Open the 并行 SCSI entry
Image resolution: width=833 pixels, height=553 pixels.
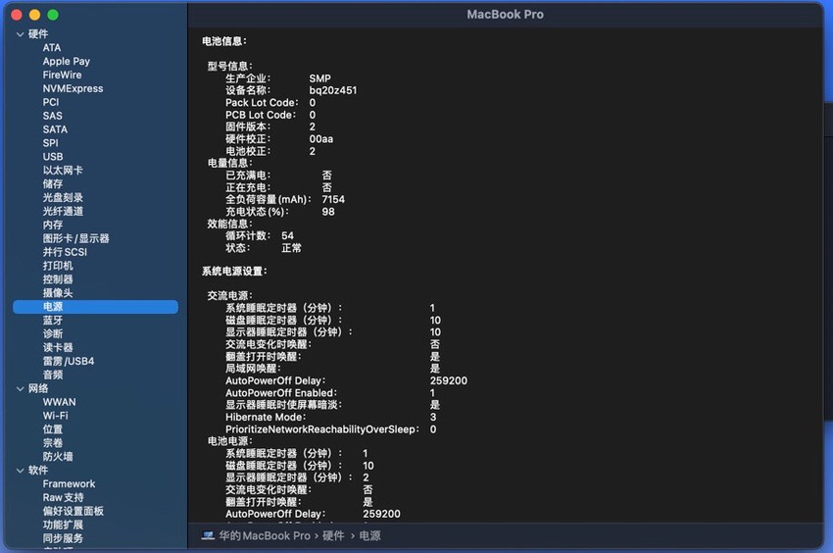point(65,252)
